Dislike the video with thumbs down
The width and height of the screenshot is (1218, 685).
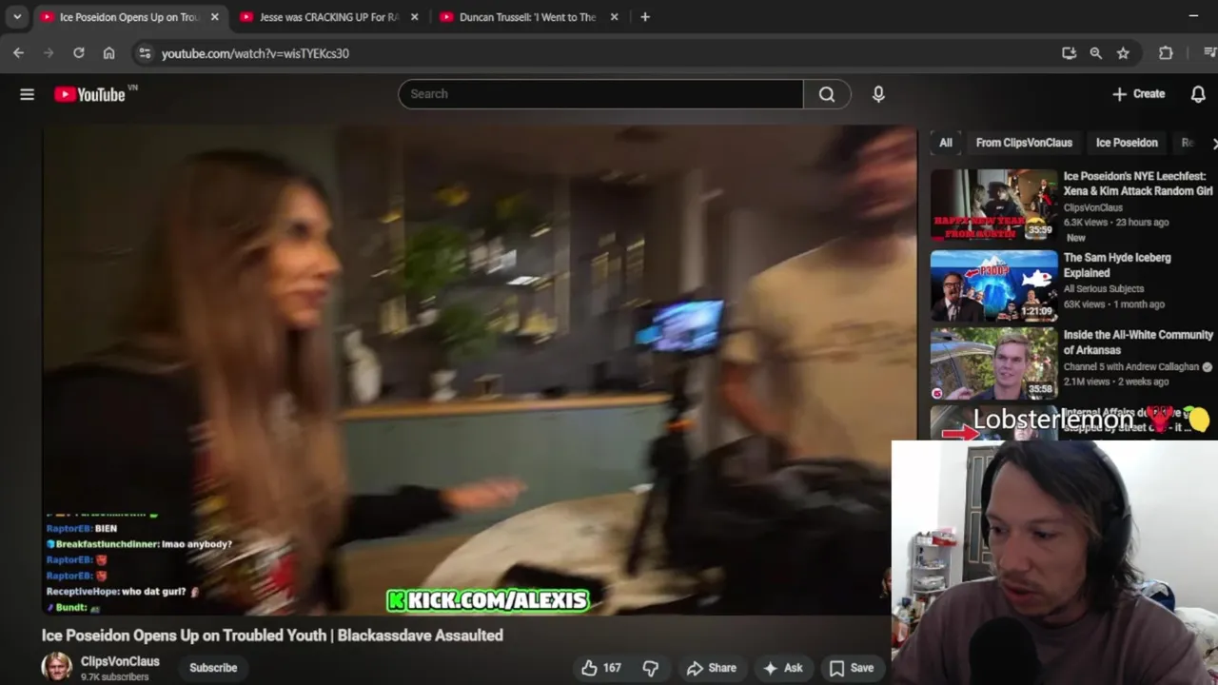click(651, 668)
